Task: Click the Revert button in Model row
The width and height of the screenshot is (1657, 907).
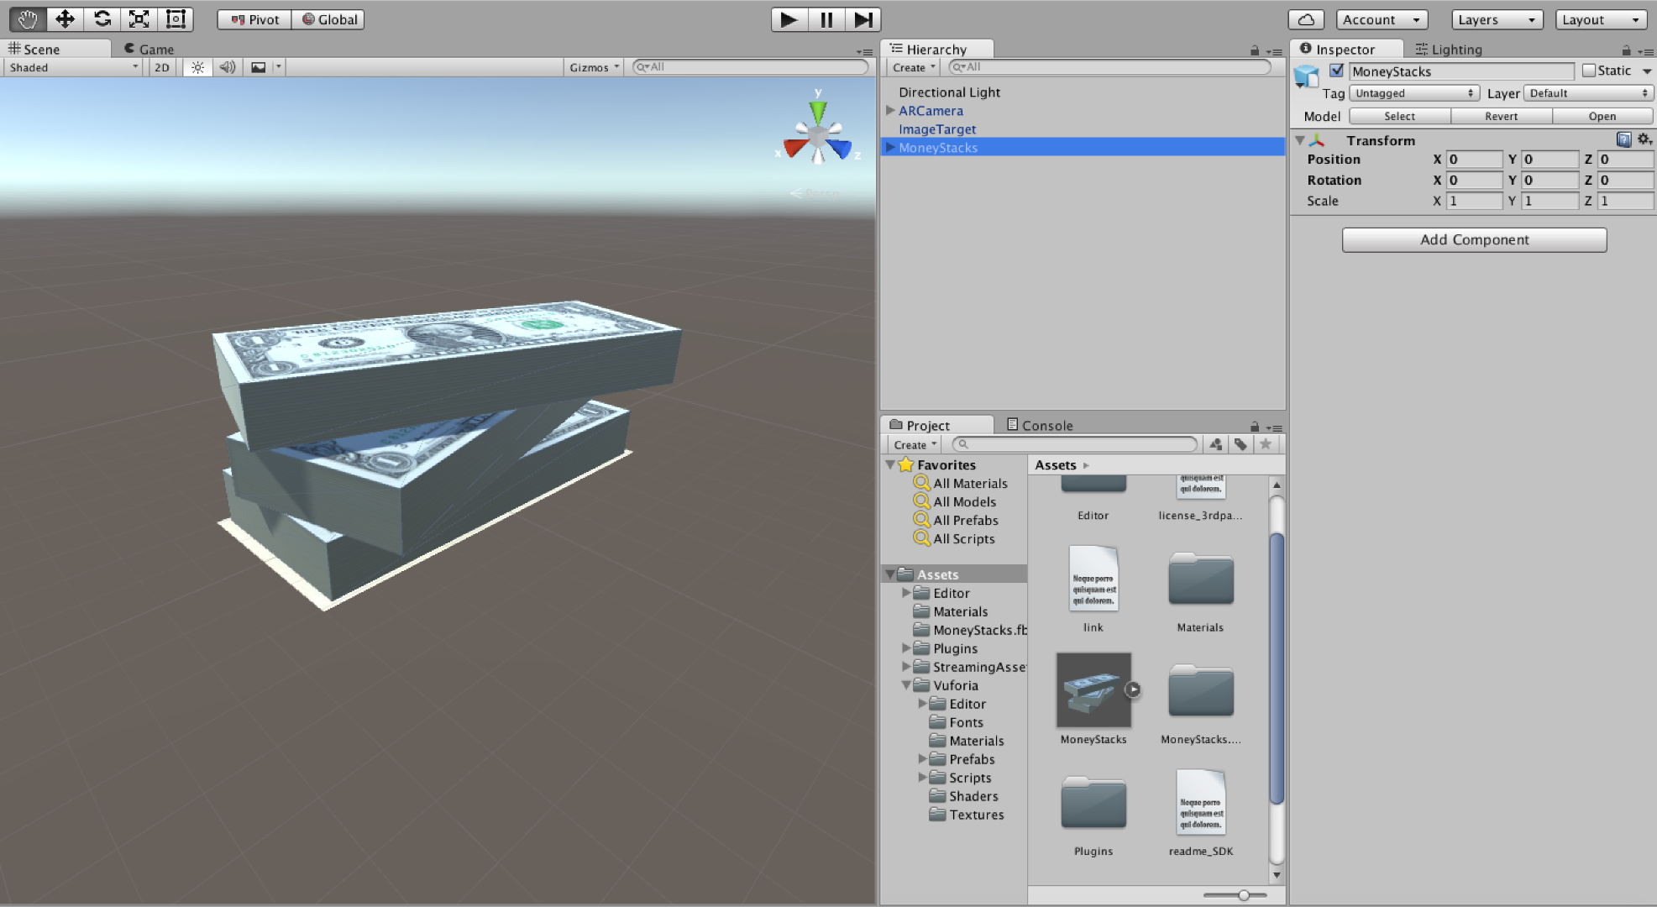Action: 1502,116
